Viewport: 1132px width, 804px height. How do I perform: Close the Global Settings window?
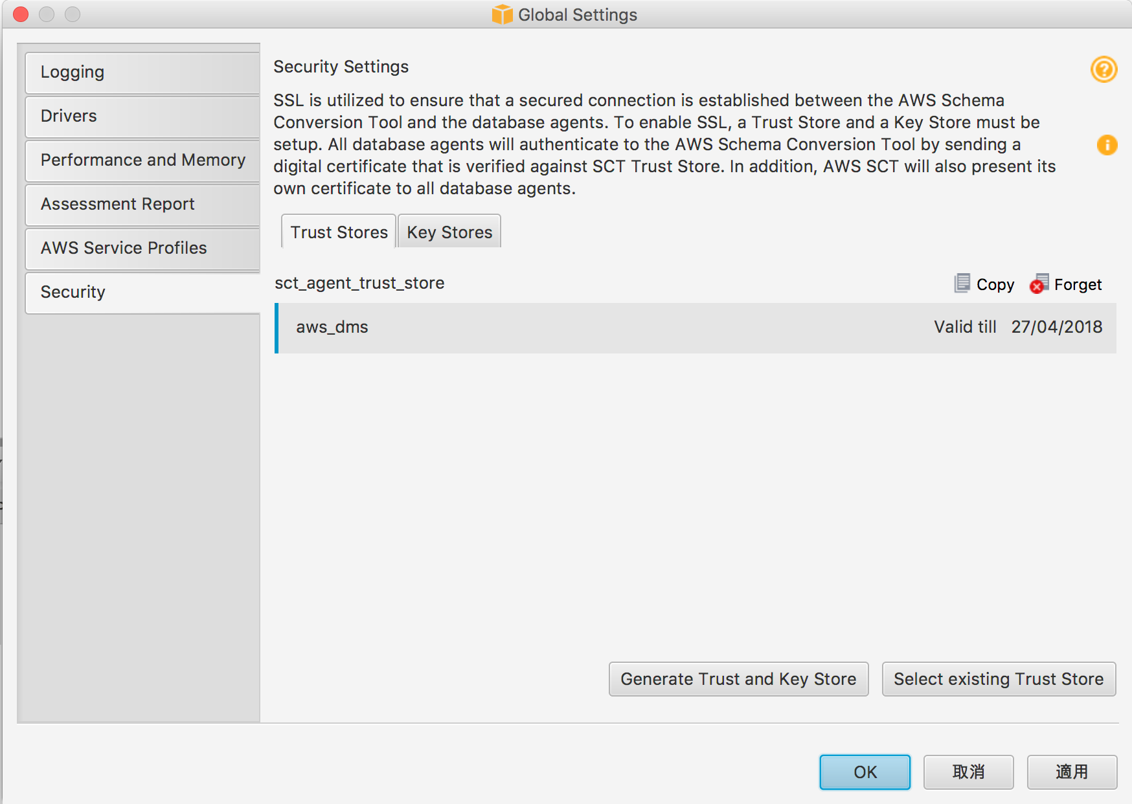tap(19, 14)
